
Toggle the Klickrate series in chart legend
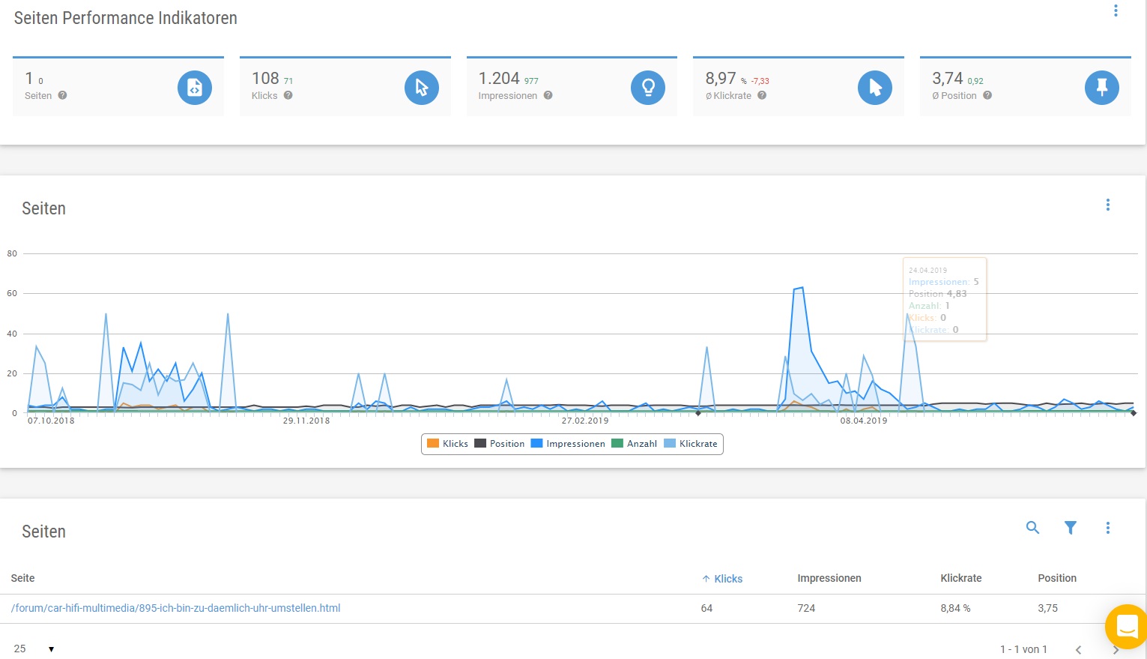click(x=691, y=444)
